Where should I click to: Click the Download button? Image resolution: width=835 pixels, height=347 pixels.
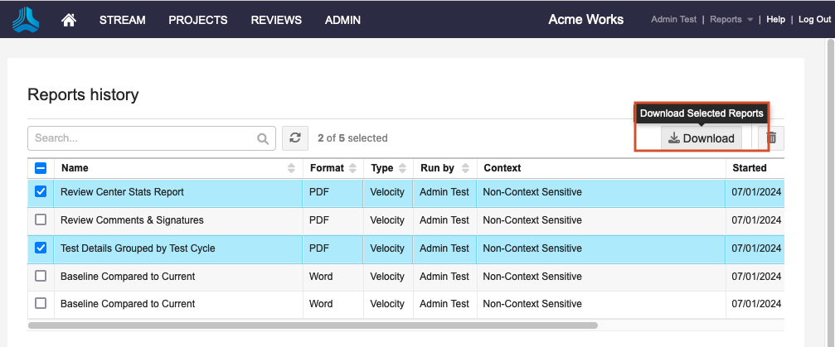point(701,138)
